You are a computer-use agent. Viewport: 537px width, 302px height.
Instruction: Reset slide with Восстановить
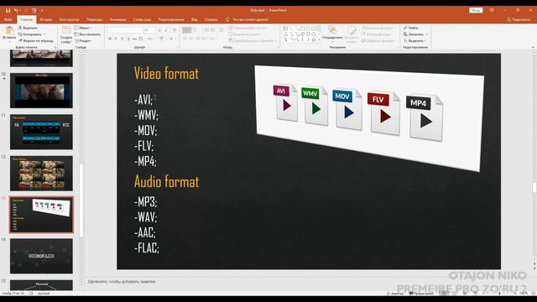tap(87, 34)
